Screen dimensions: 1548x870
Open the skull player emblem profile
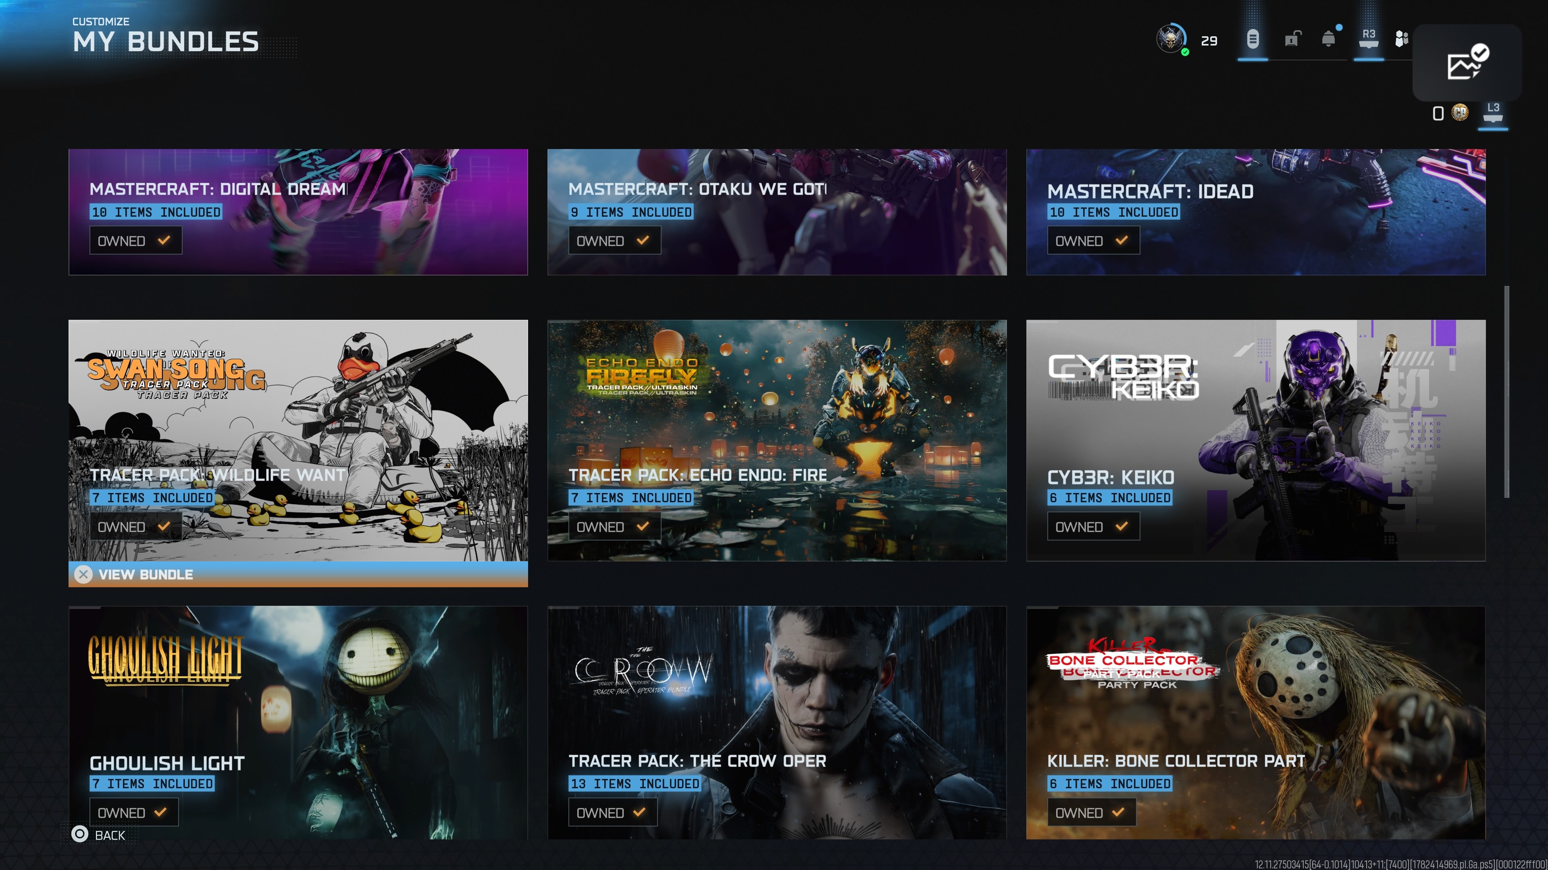(x=1171, y=39)
